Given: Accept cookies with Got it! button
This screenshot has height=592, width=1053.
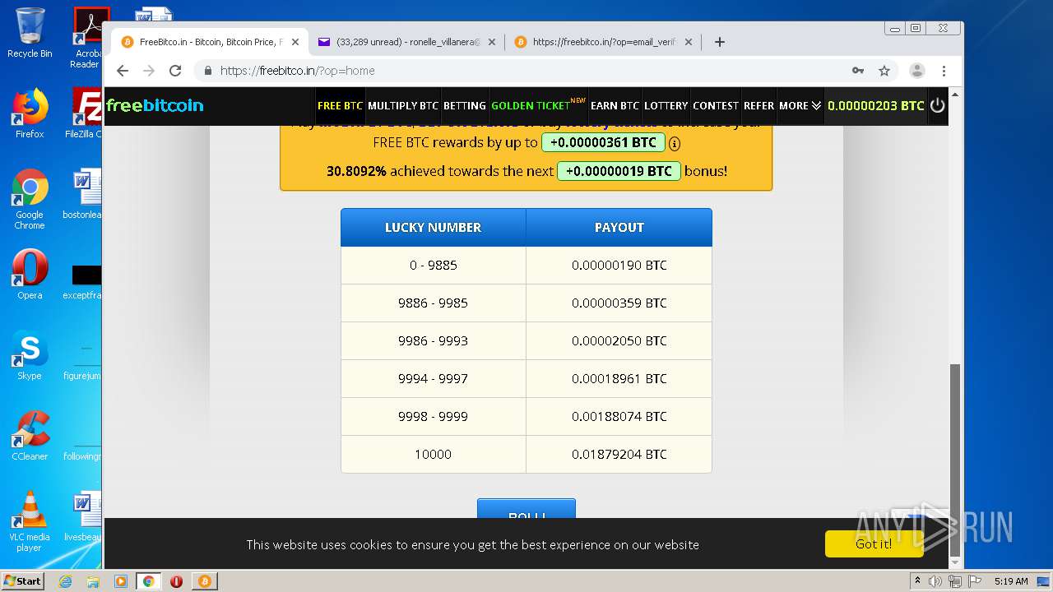Looking at the screenshot, I should (874, 543).
